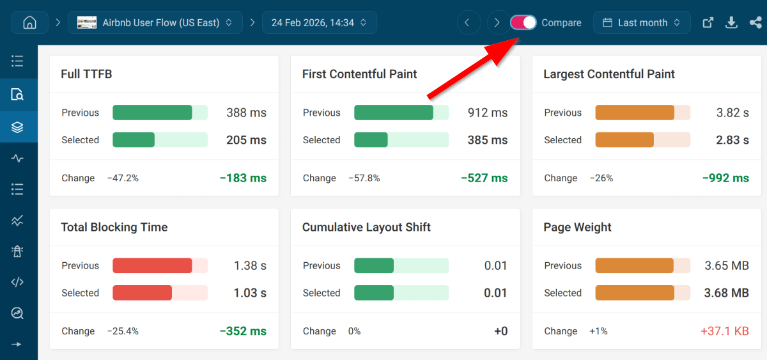Go to the home icon
Image resolution: width=767 pixels, height=360 pixels.
click(29, 22)
